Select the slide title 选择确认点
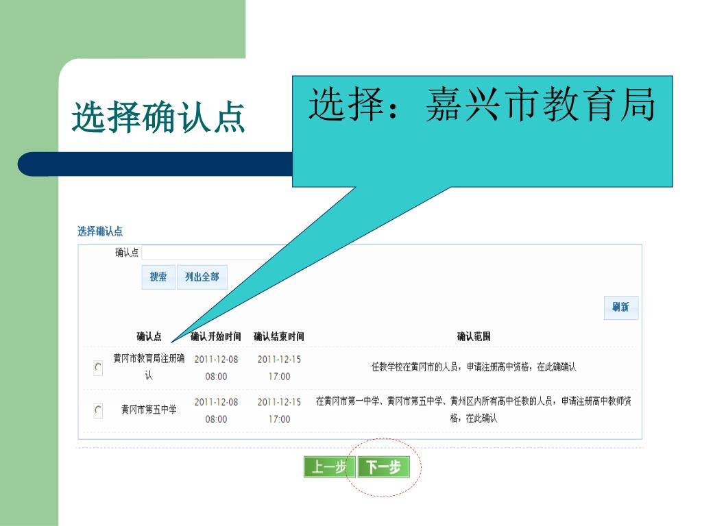 [158, 118]
